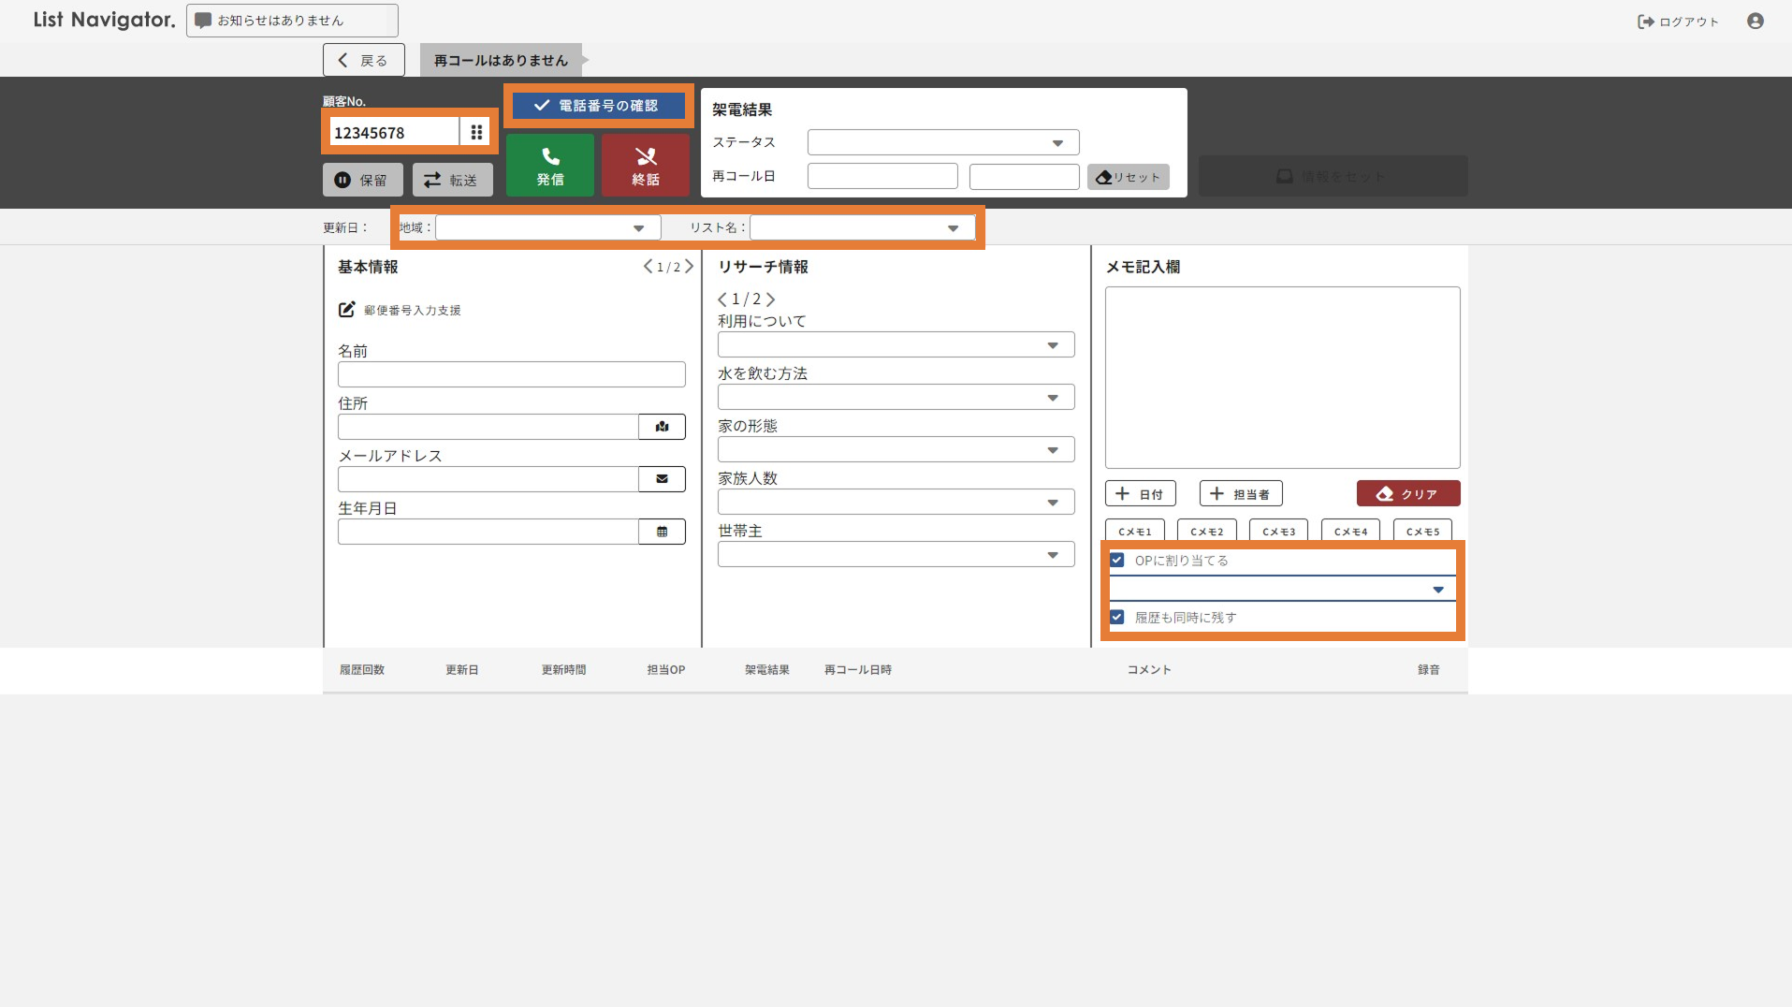Open calendar icon for 生年月日

click(662, 532)
